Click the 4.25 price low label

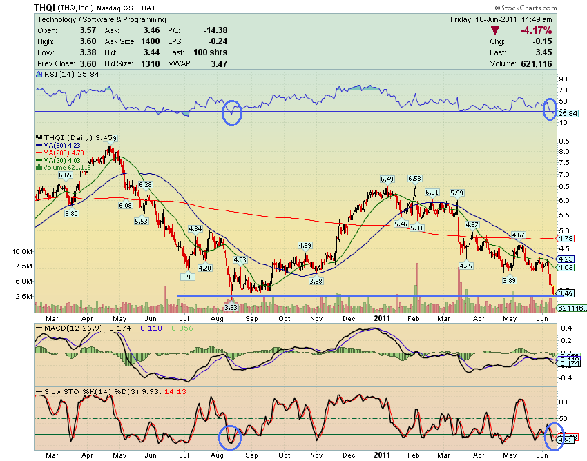coord(465,266)
